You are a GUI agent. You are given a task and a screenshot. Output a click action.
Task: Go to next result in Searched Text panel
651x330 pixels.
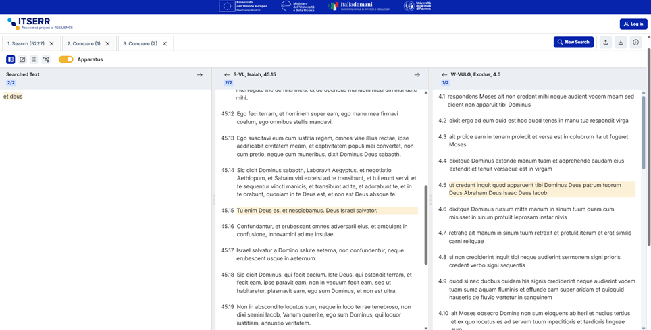point(199,75)
